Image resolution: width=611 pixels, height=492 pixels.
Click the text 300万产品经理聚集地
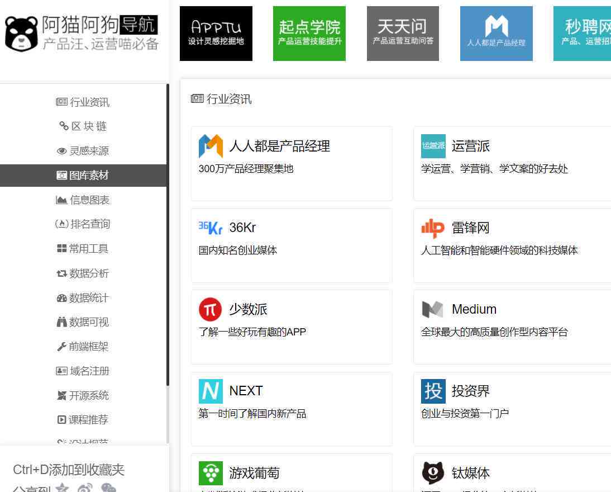[246, 169]
